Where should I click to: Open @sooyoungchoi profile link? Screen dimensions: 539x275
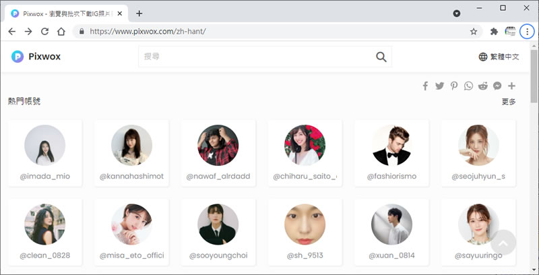point(218,255)
